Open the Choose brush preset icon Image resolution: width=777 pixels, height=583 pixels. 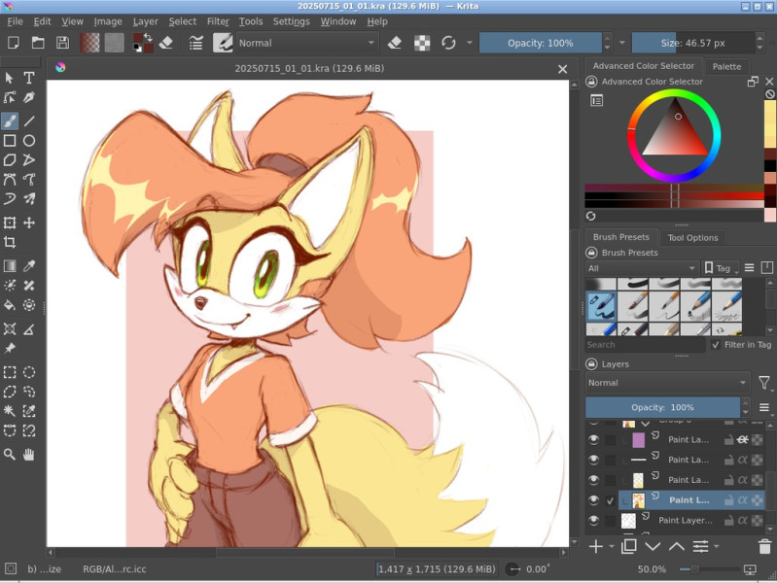tap(223, 43)
